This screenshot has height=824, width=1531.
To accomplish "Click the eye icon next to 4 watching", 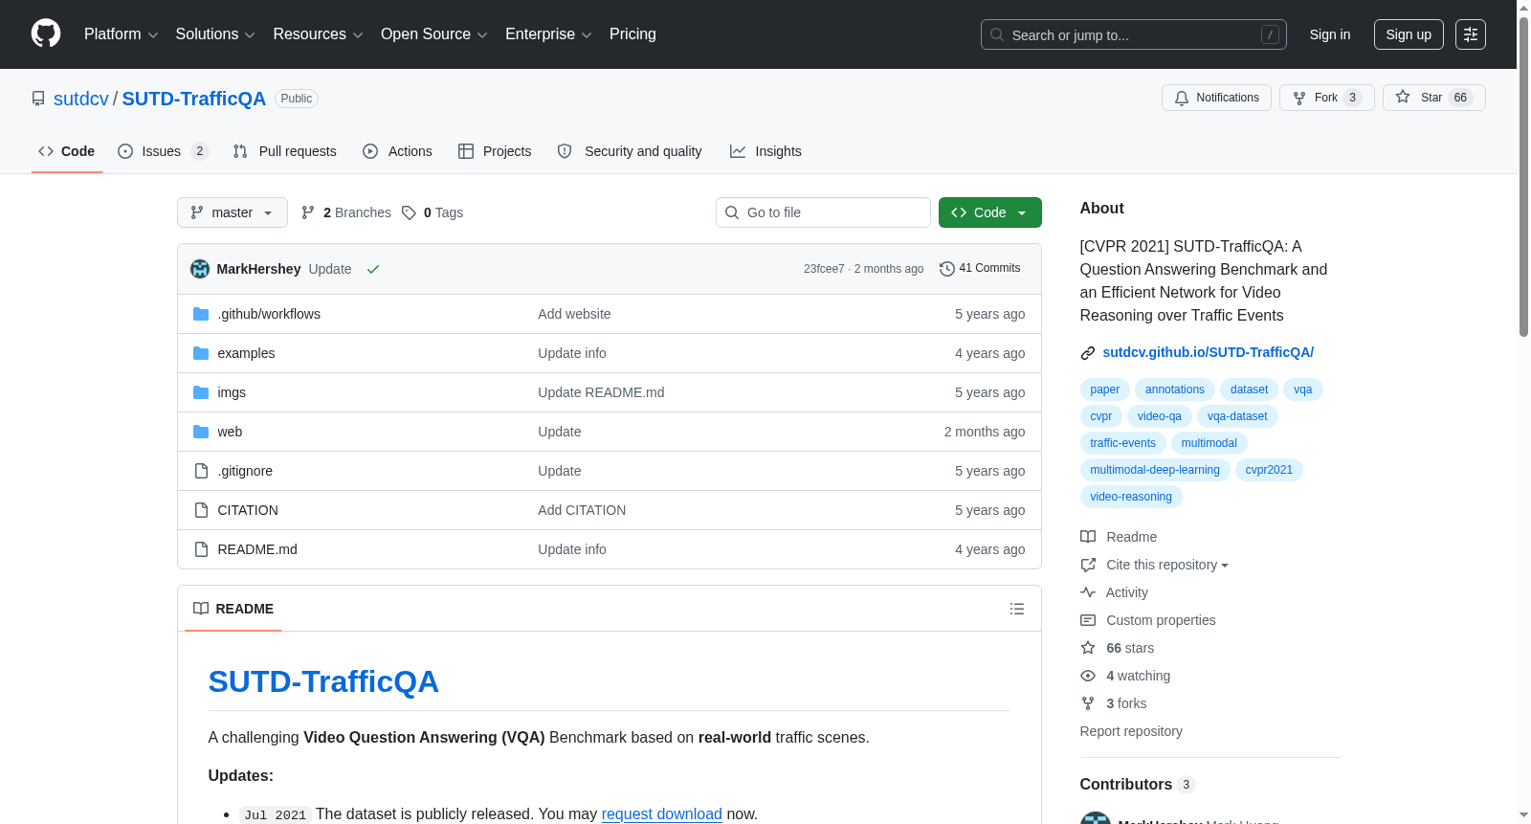I will tap(1088, 676).
